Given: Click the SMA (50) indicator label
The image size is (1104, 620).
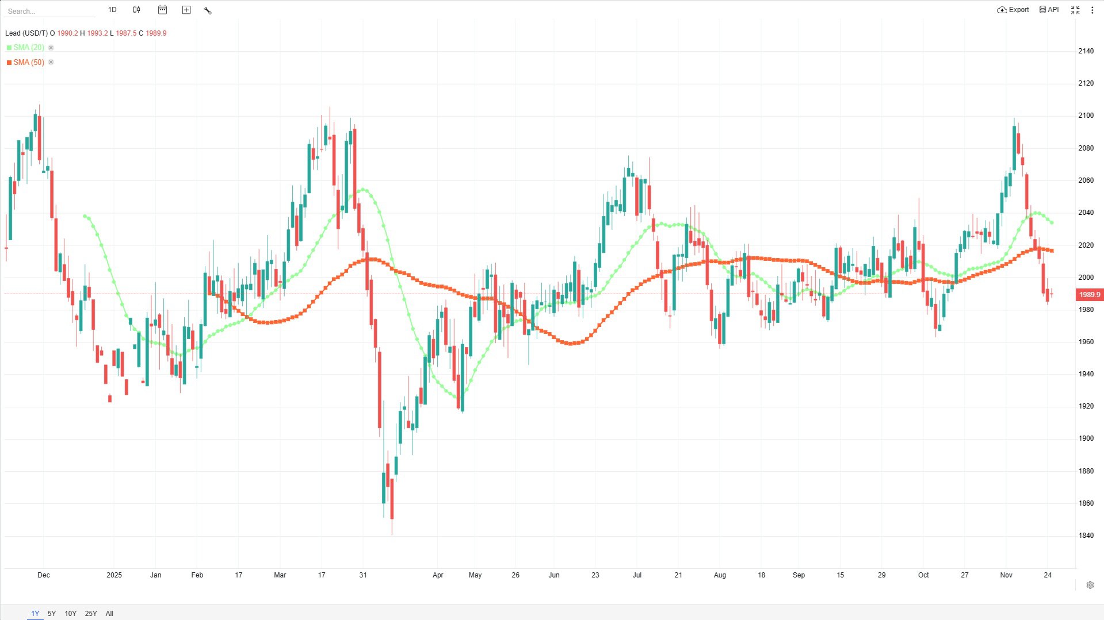Looking at the screenshot, I should tap(29, 62).
